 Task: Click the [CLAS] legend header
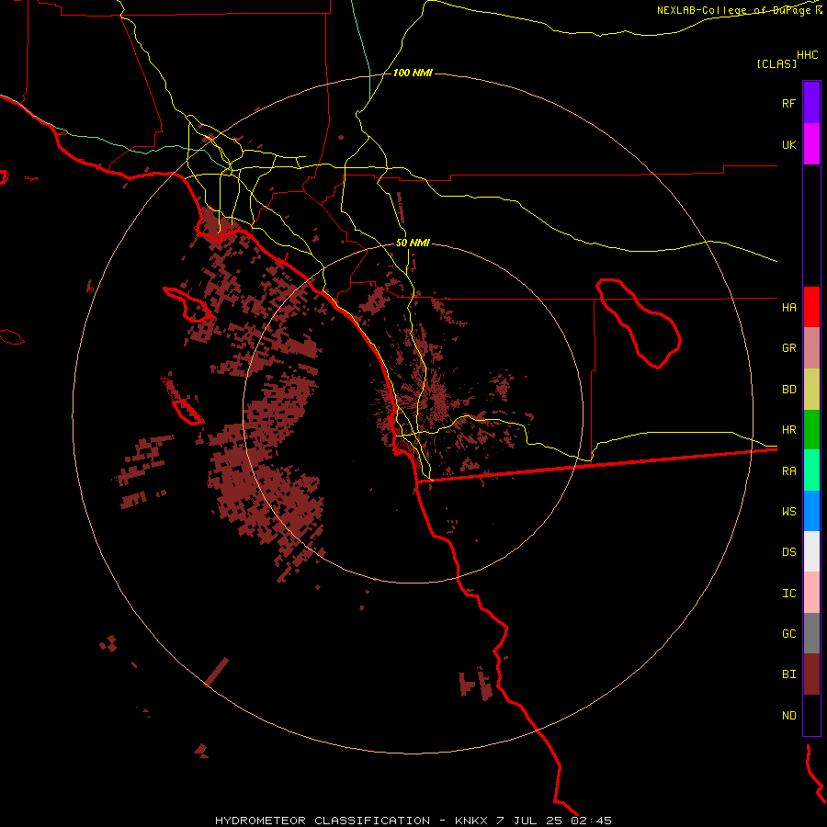[x=776, y=63]
